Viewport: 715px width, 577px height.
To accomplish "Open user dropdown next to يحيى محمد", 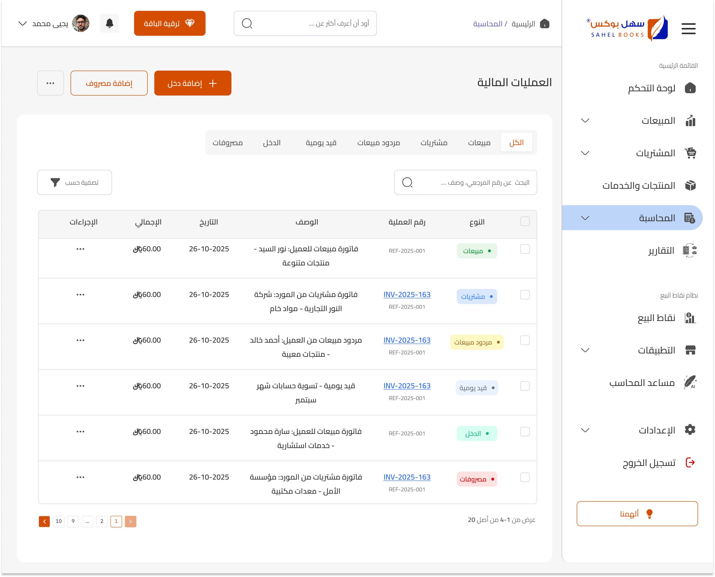I will 22,24.
